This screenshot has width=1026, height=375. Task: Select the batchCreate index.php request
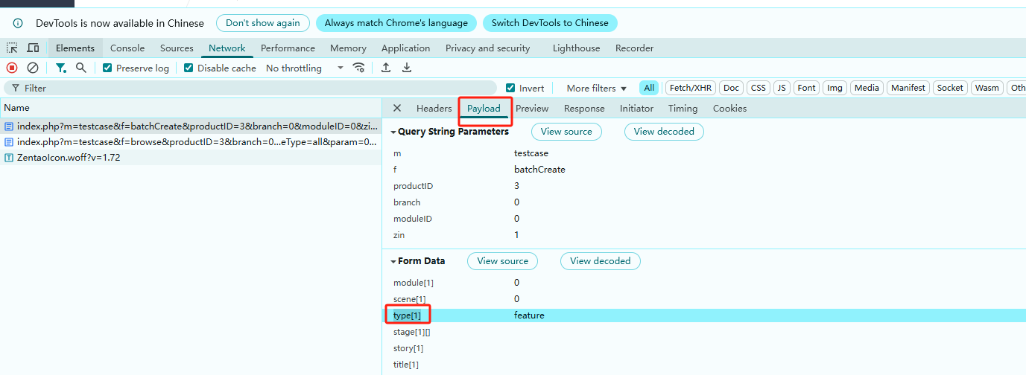coord(191,126)
